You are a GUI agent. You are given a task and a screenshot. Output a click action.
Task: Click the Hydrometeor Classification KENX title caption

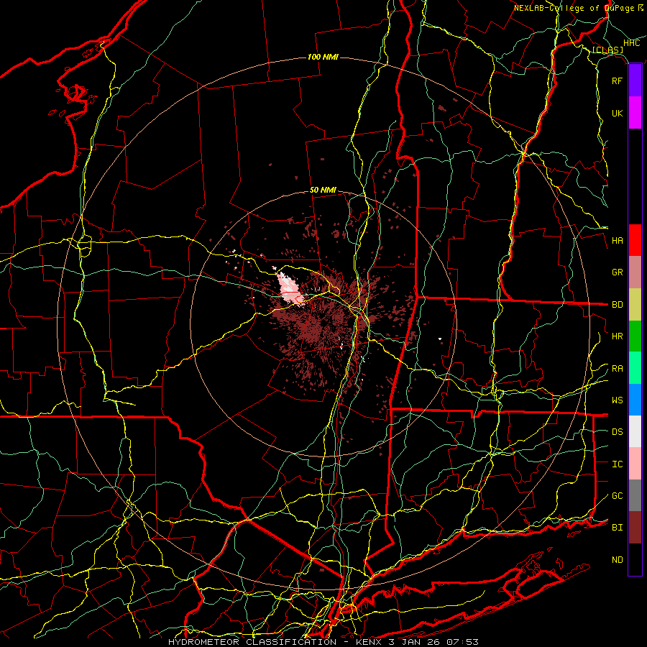(323, 642)
